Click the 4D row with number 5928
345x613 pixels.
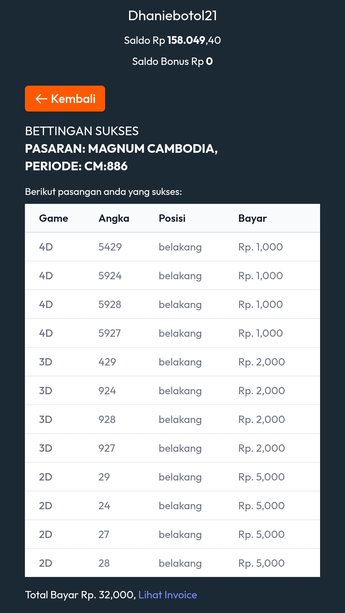click(172, 304)
